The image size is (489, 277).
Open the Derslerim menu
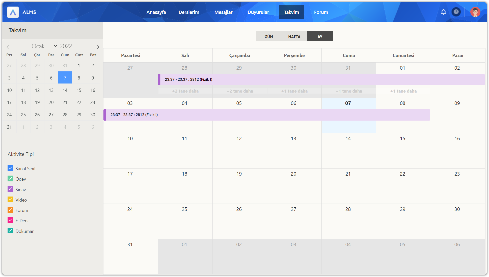click(x=189, y=12)
